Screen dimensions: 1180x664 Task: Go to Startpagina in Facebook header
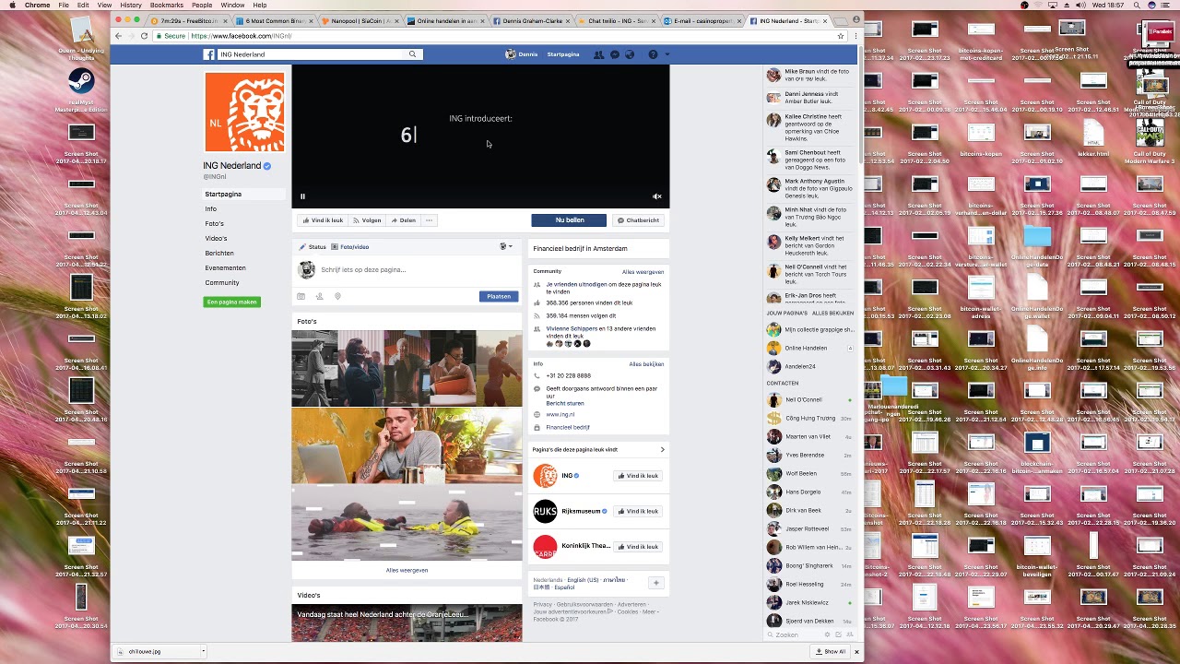click(563, 54)
